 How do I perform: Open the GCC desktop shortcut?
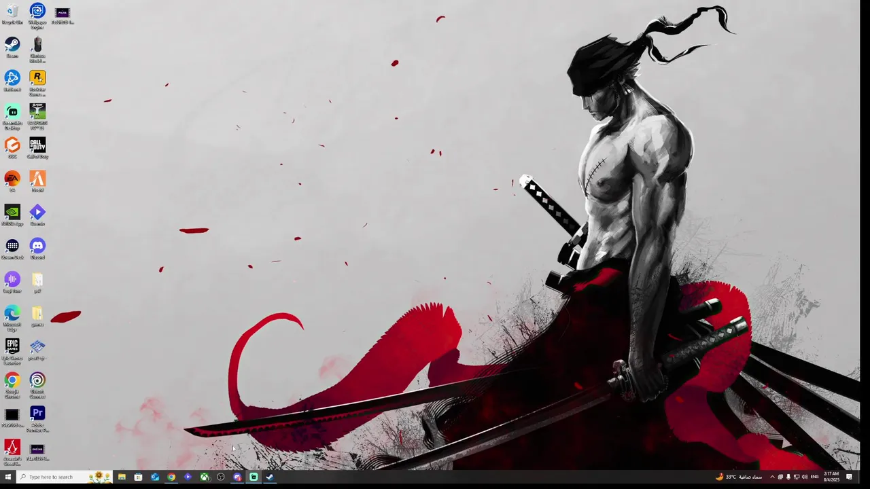pyautogui.click(x=12, y=148)
